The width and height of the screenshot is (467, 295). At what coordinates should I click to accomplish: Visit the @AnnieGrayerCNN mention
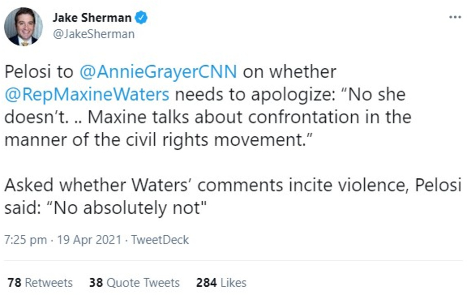[x=159, y=72]
